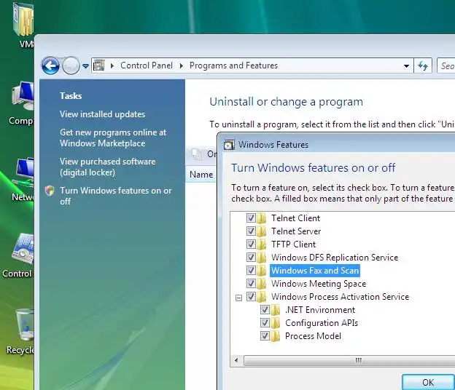Click the Organize toolbar icon
The image size is (455, 390).
197,154
